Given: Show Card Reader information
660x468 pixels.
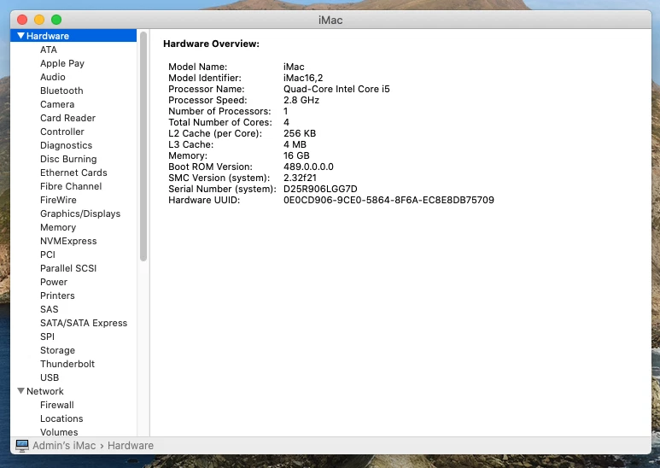Looking at the screenshot, I should 67,118.
